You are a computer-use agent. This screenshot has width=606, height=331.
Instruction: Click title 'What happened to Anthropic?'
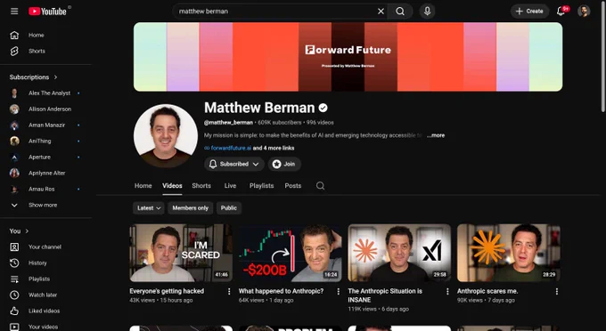pyautogui.click(x=281, y=291)
